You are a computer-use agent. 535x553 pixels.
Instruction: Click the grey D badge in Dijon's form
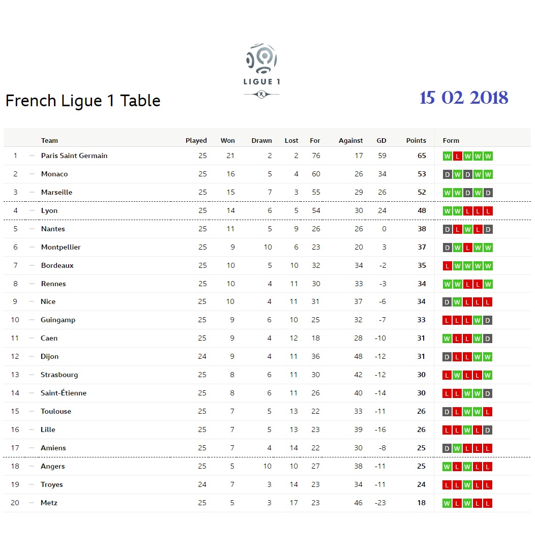point(448,357)
